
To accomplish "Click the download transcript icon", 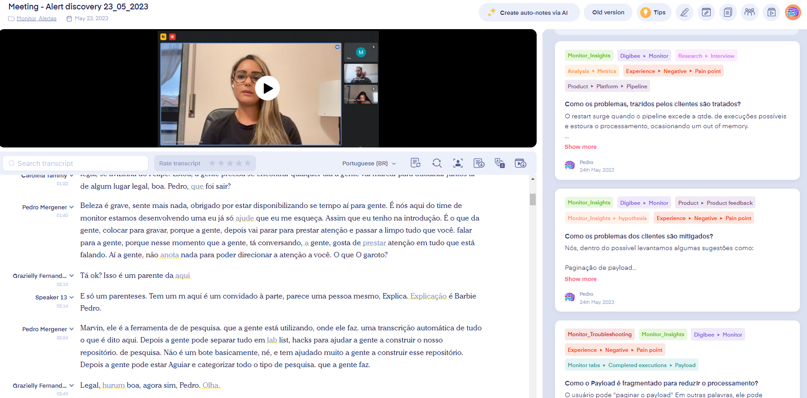I will click(479, 163).
